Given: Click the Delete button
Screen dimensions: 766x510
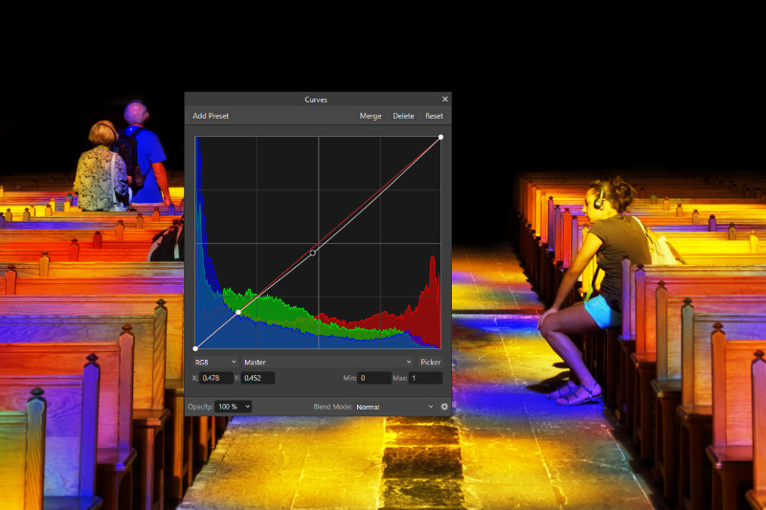Looking at the screenshot, I should pyautogui.click(x=403, y=116).
